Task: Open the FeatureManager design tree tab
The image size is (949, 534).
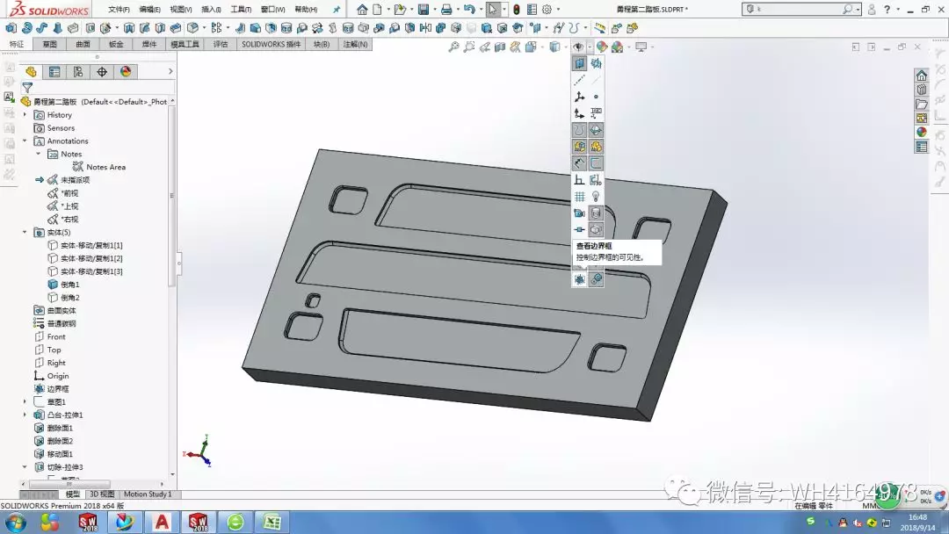Action: click(x=31, y=72)
